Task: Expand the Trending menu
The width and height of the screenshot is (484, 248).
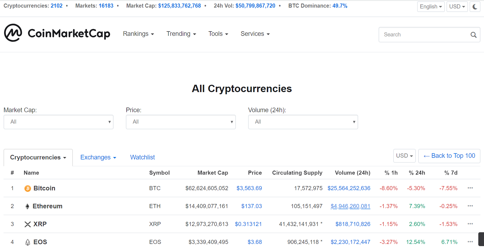Action: tap(181, 34)
